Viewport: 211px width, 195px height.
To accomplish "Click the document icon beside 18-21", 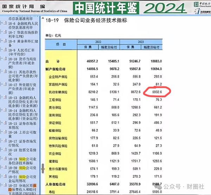I will pos(5,176).
